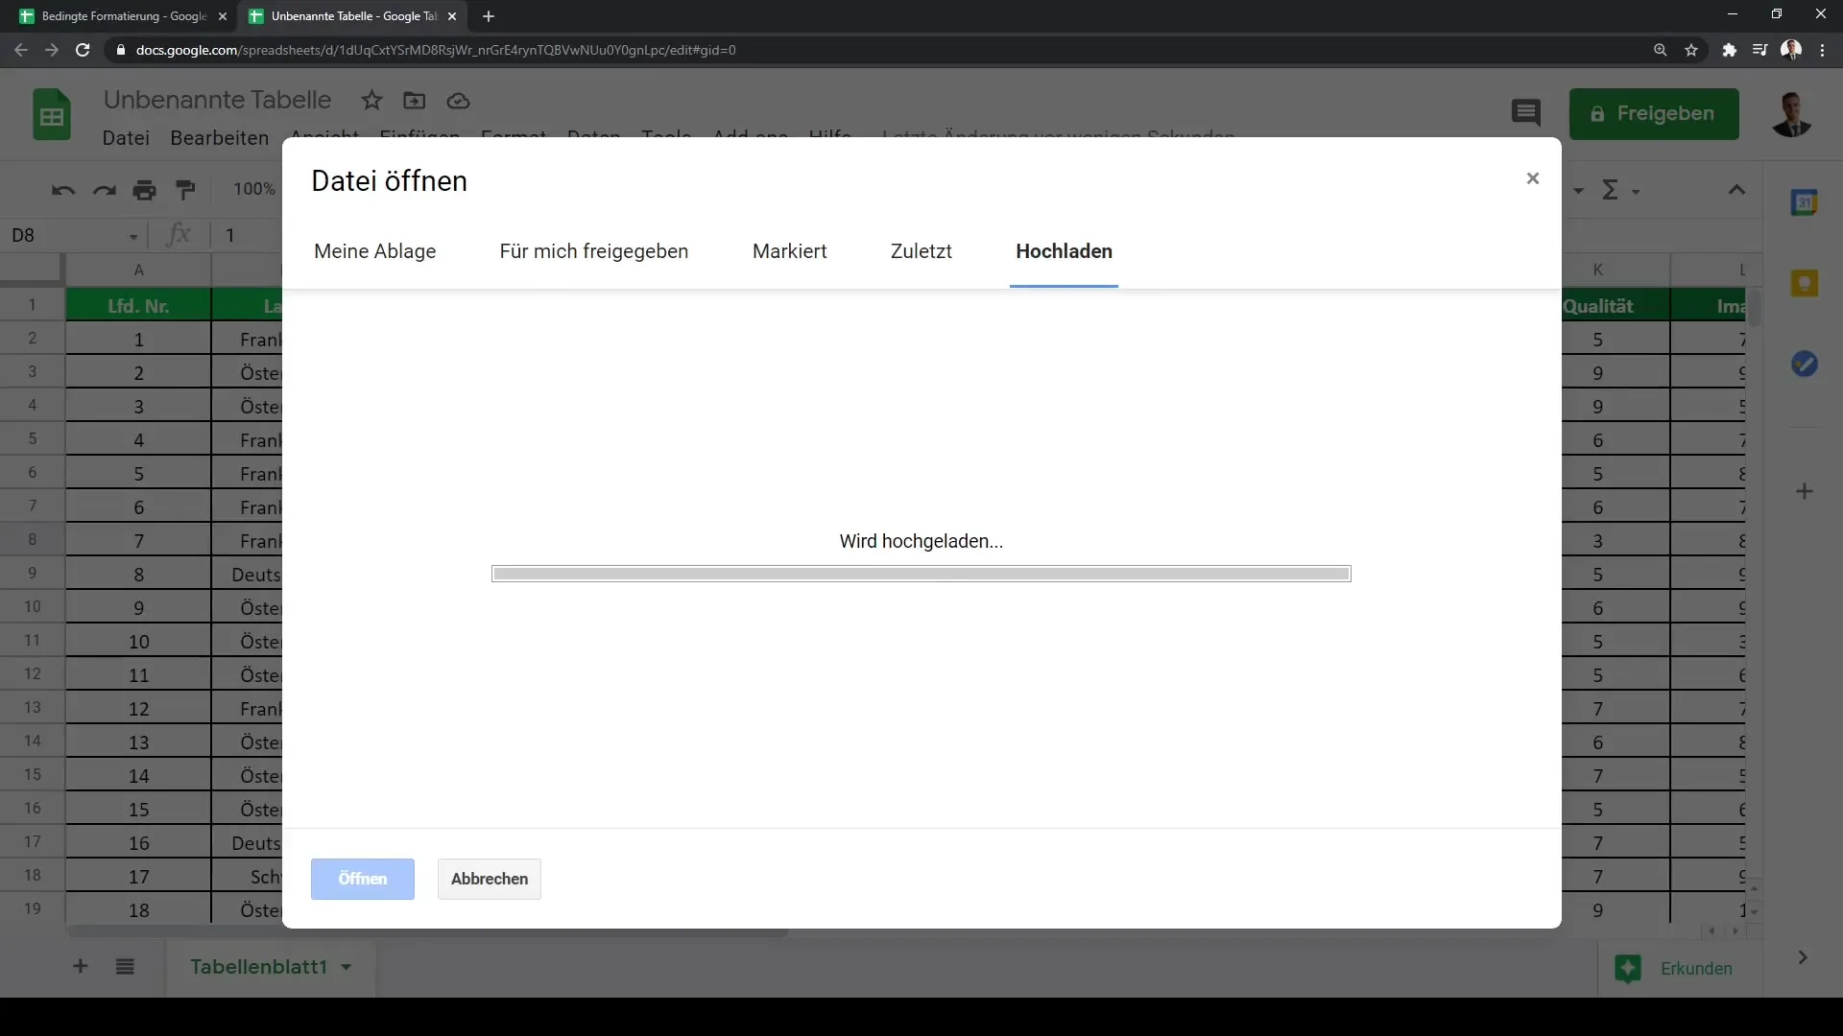Image resolution: width=1843 pixels, height=1036 pixels.
Task: Star the Unbenannte Tabelle document
Action: coord(371,101)
